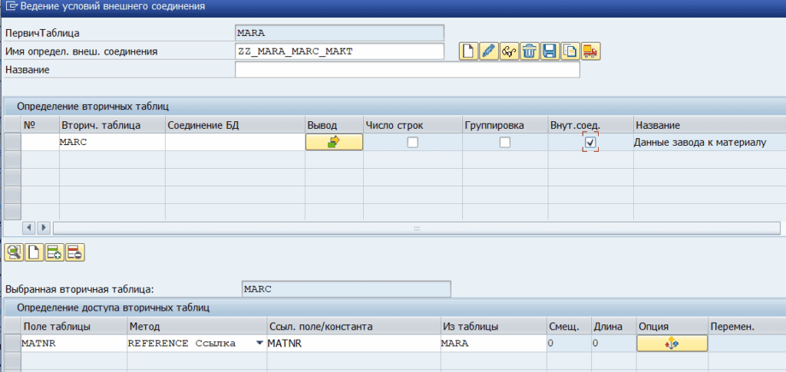Click the floppy disk save icon
The height and width of the screenshot is (372, 786).
click(550, 51)
